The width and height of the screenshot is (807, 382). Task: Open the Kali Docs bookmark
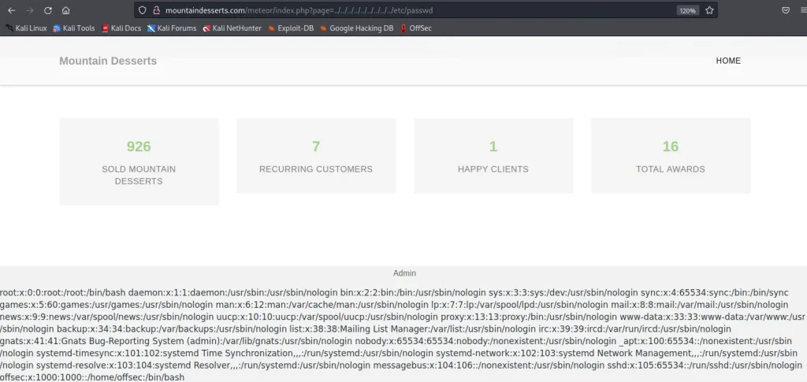click(x=121, y=28)
